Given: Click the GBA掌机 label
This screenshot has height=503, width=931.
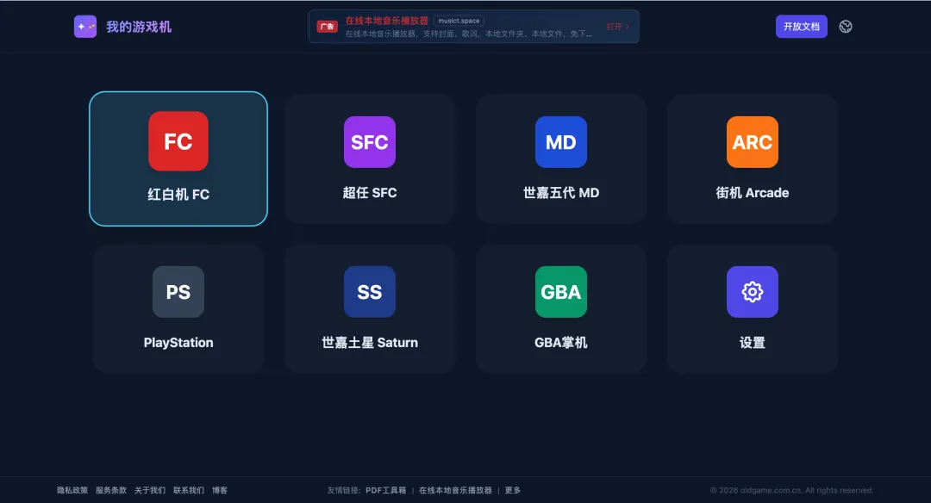Looking at the screenshot, I should point(561,343).
